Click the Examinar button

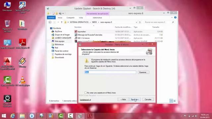coord(143,72)
